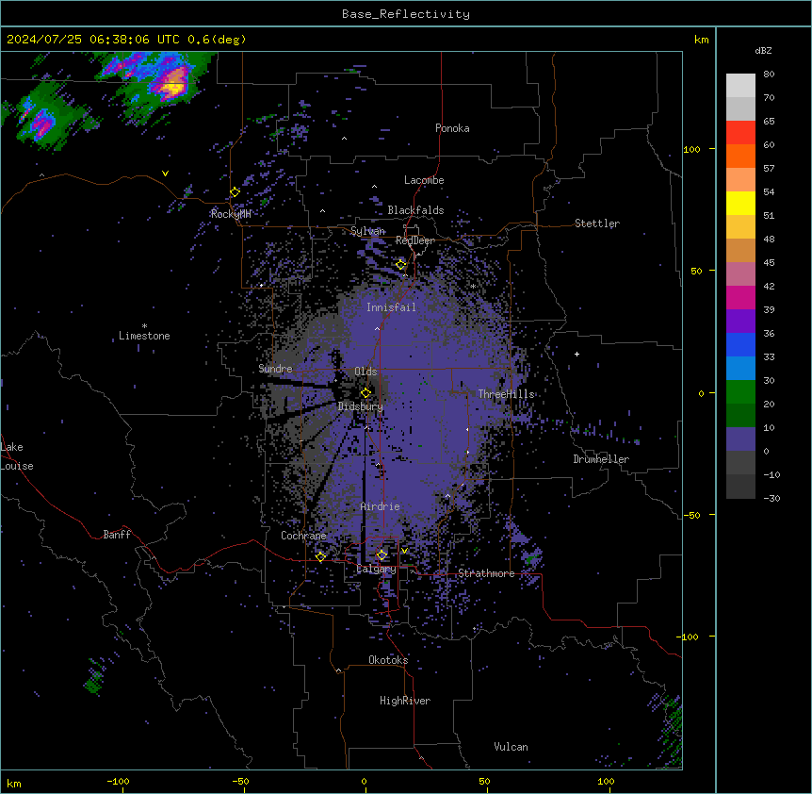Pick the slate purple 10 dBZ legend swatch
The image size is (812, 794).
tap(740, 439)
